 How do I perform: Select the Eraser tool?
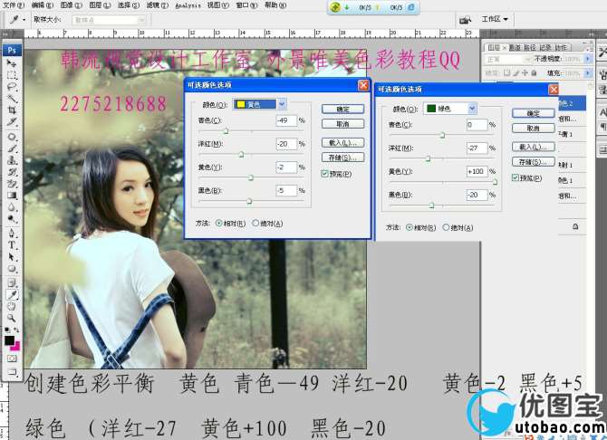[12, 183]
